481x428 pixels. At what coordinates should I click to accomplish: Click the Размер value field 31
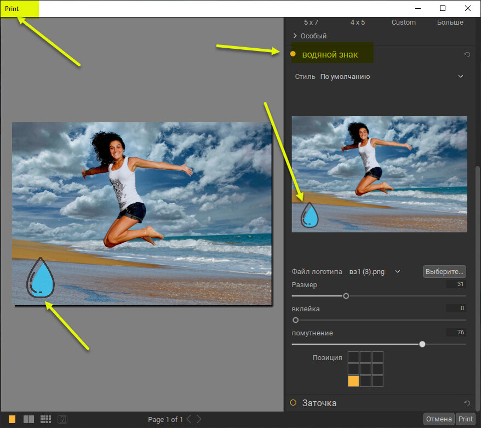tap(456, 284)
